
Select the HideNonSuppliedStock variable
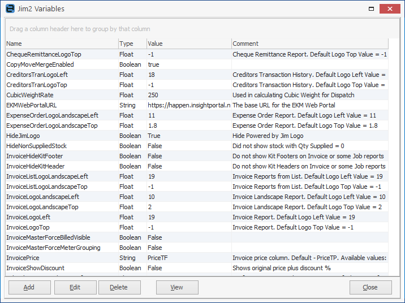tap(197, 146)
